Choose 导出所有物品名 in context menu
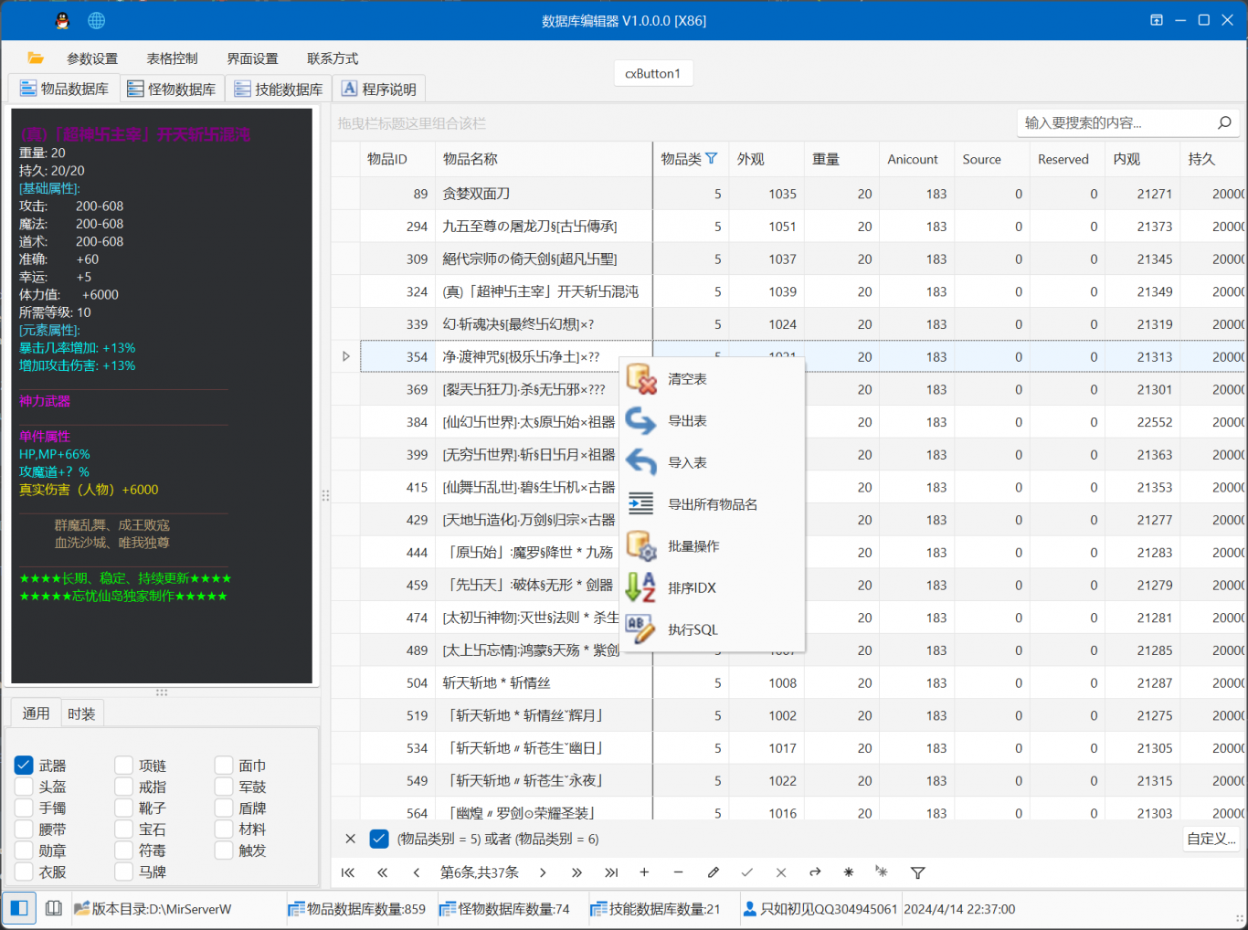Viewport: 1248px width, 930px height. coord(713,504)
